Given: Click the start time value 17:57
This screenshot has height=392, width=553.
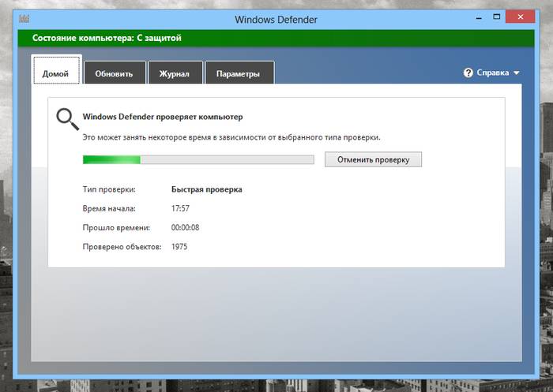Looking at the screenshot, I should click(x=180, y=209).
